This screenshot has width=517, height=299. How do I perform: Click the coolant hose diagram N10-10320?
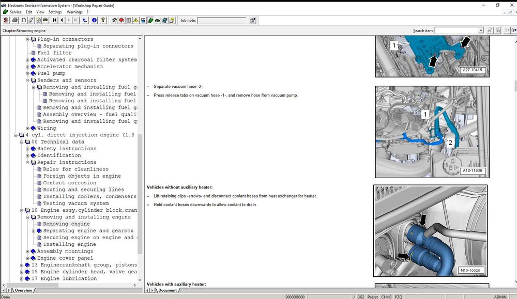click(x=430, y=230)
